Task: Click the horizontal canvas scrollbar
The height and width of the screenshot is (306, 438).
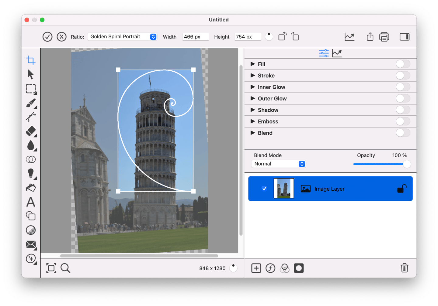Action: point(139,256)
